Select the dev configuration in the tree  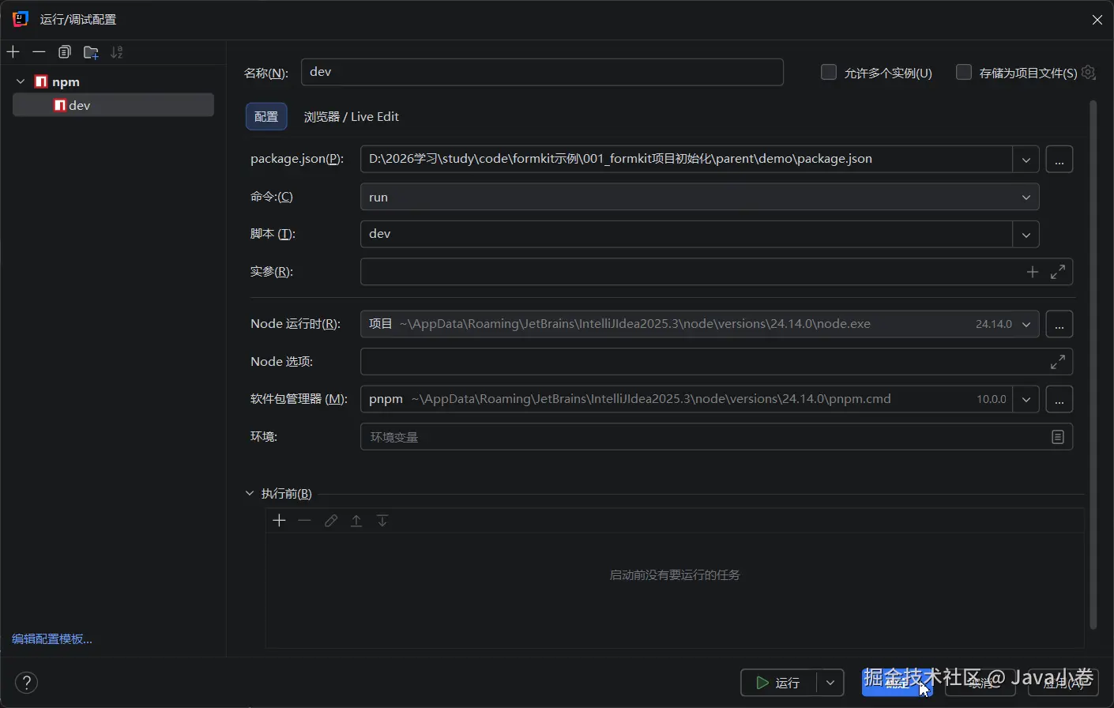[113, 105]
